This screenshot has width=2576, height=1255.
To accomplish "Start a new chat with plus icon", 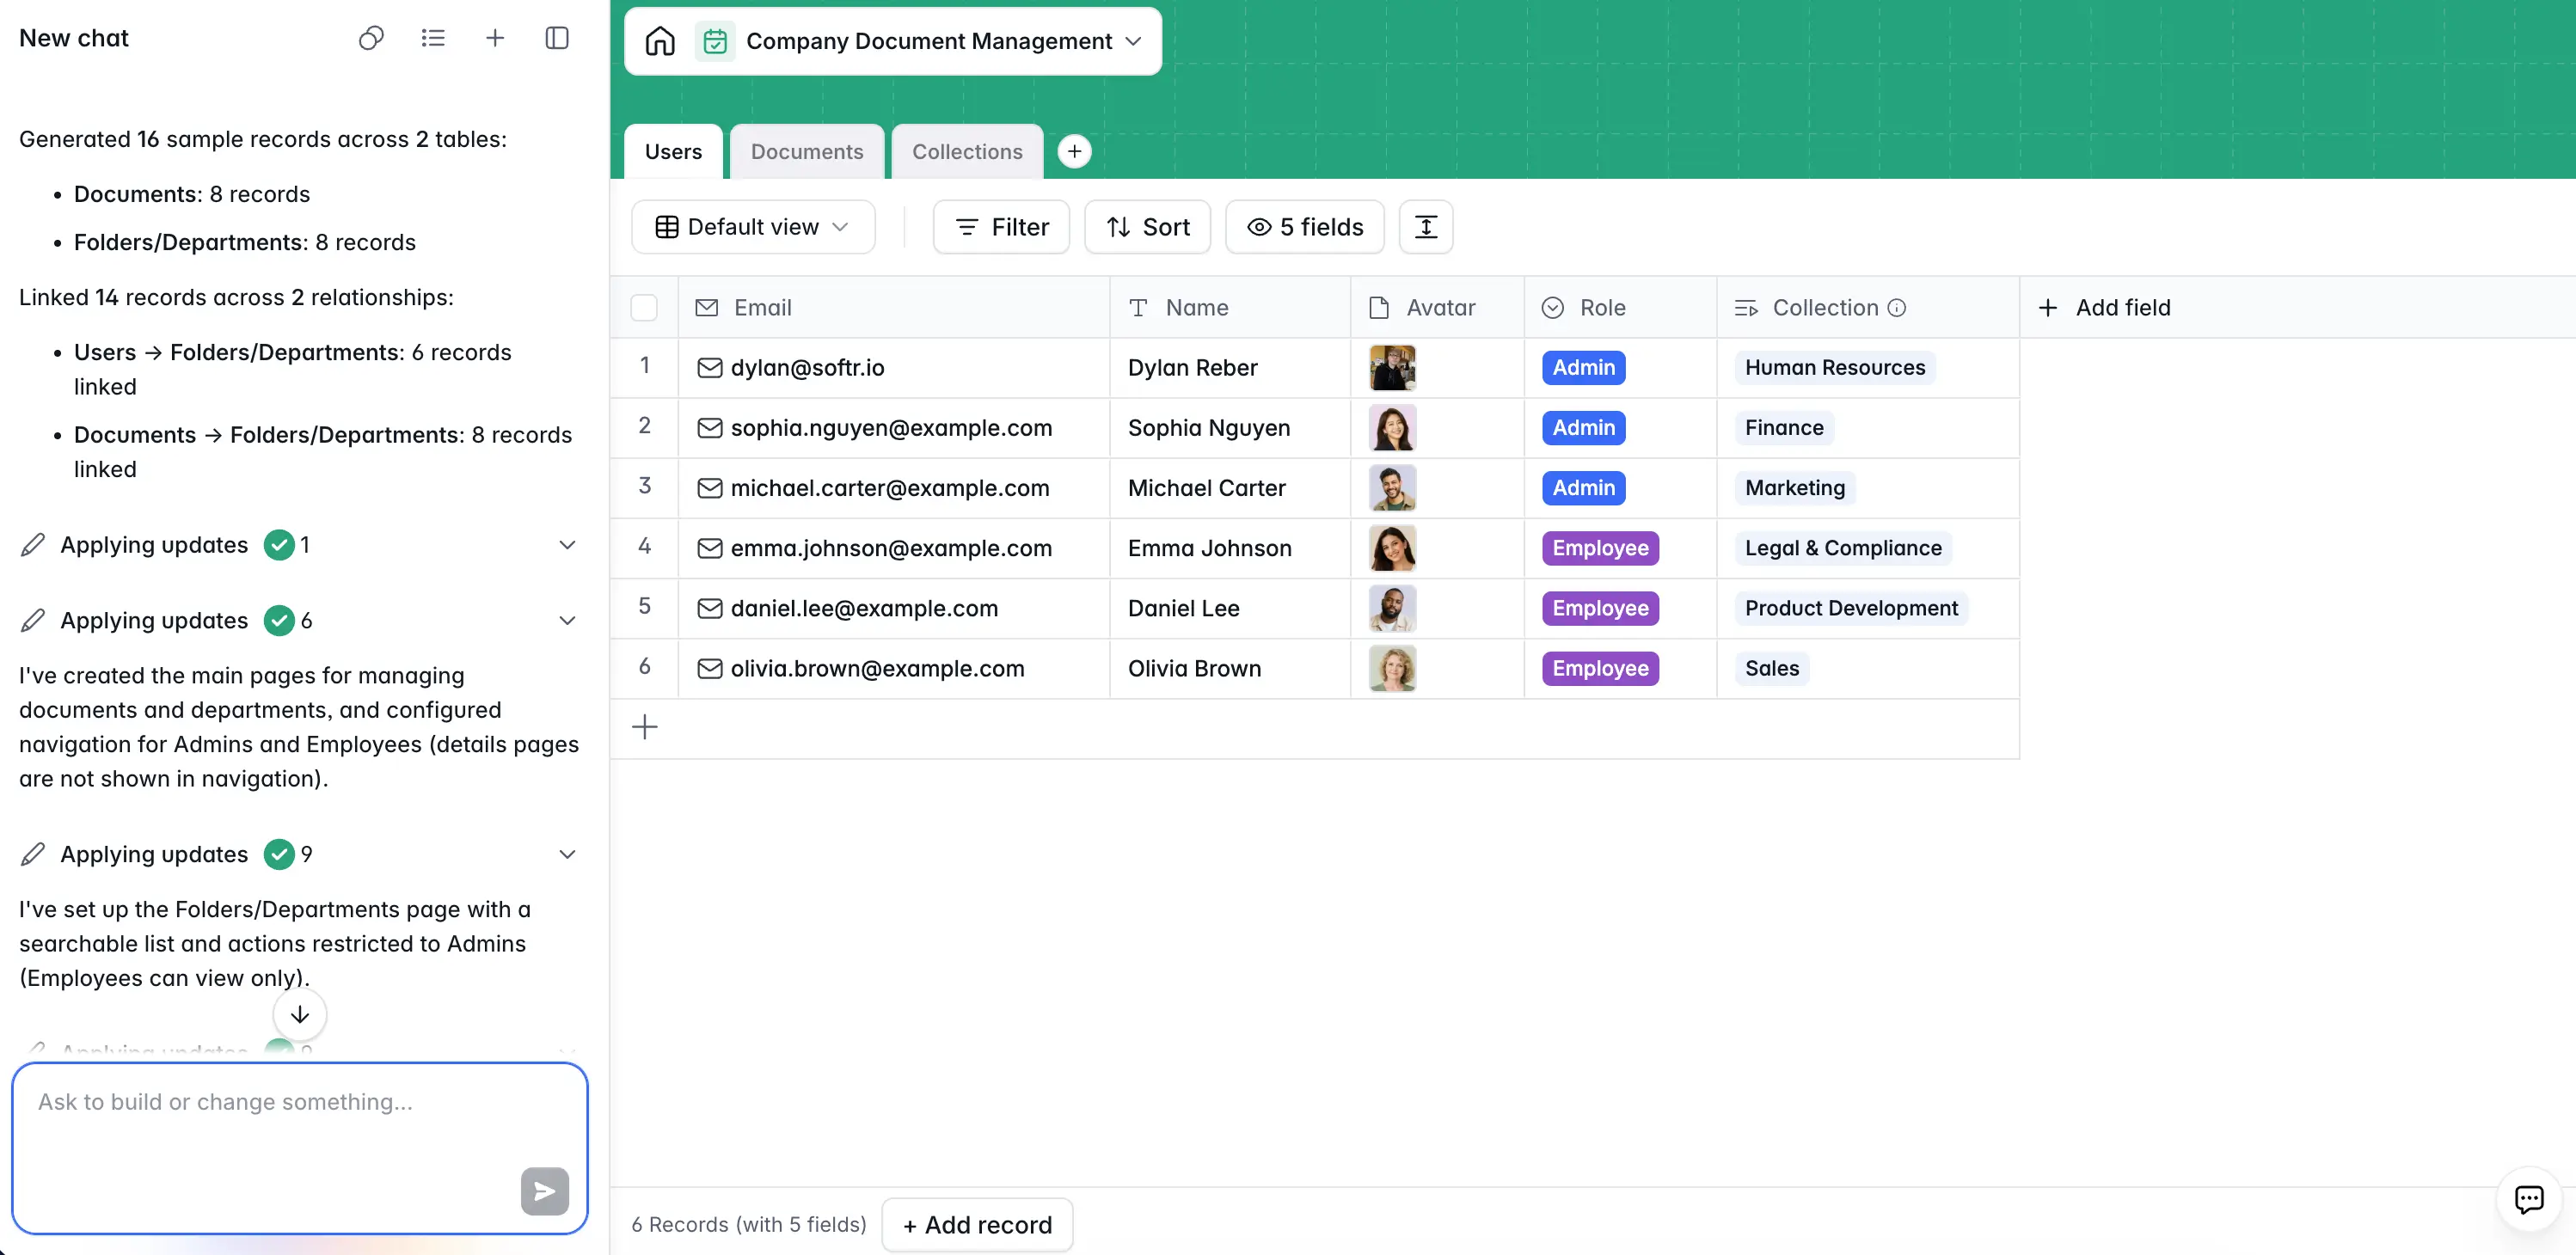I will (x=495, y=38).
